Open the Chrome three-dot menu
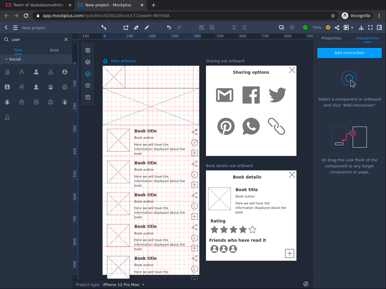The image size is (386, 289). [x=379, y=16]
